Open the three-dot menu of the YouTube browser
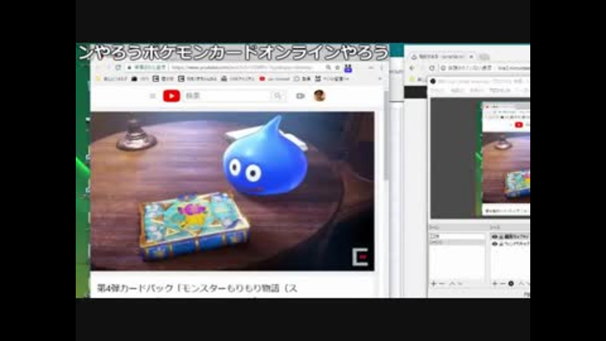The image size is (606, 341). (381, 68)
